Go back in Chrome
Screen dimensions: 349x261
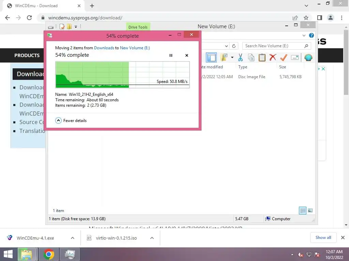pyautogui.click(x=7, y=18)
